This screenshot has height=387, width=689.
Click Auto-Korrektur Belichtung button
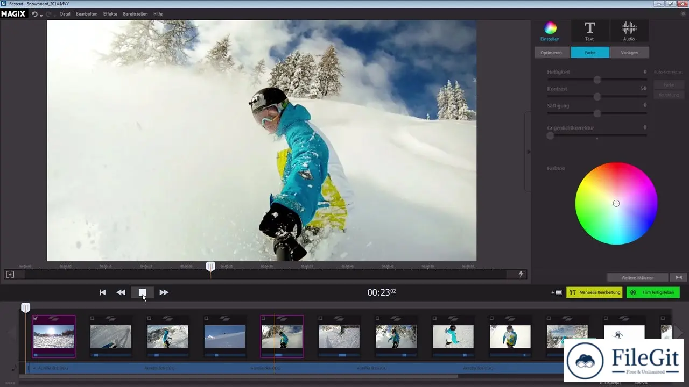(669, 95)
